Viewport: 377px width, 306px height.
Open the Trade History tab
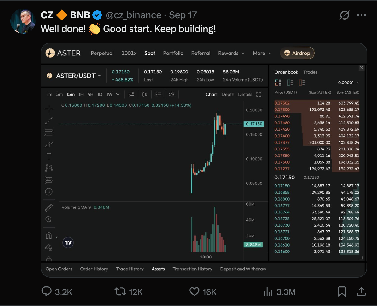(x=130, y=269)
